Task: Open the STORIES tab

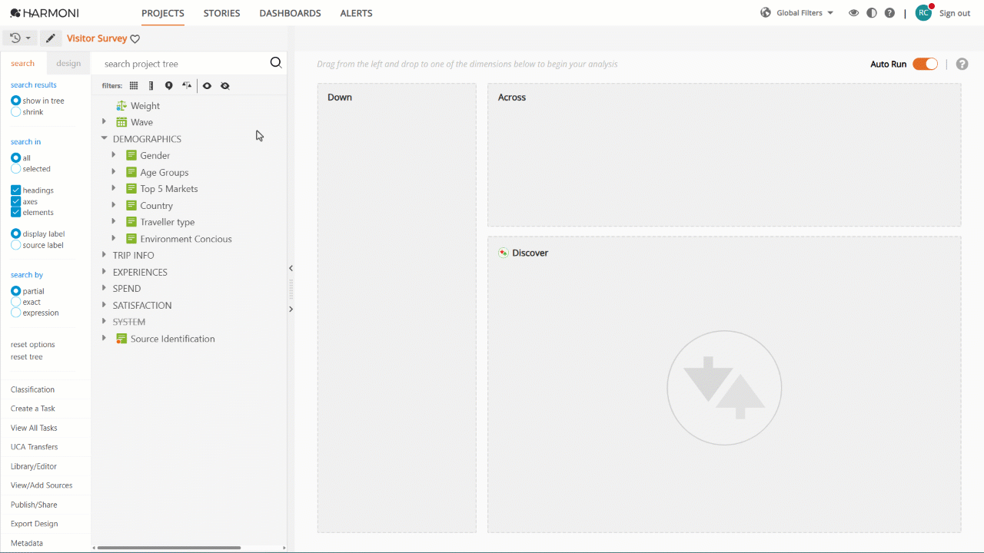Action: (x=221, y=13)
